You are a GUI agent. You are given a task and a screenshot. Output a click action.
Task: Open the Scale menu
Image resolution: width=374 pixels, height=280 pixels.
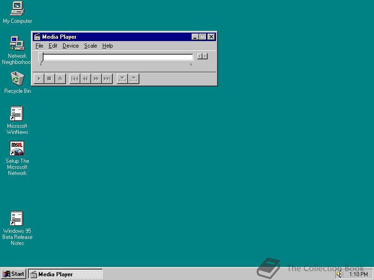click(90, 46)
